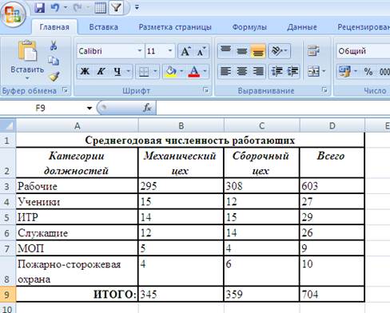Click the Save floppy disk icon

click(x=39, y=7)
